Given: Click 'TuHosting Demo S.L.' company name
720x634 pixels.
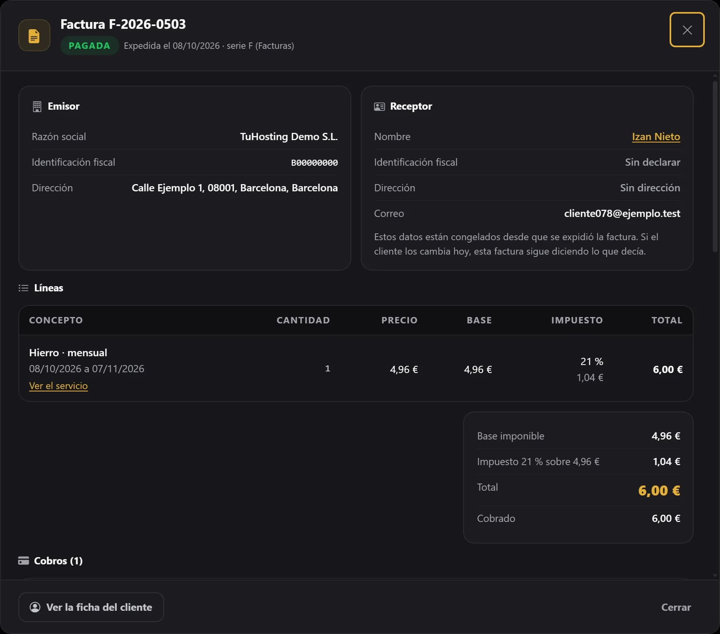Looking at the screenshot, I should (x=289, y=136).
